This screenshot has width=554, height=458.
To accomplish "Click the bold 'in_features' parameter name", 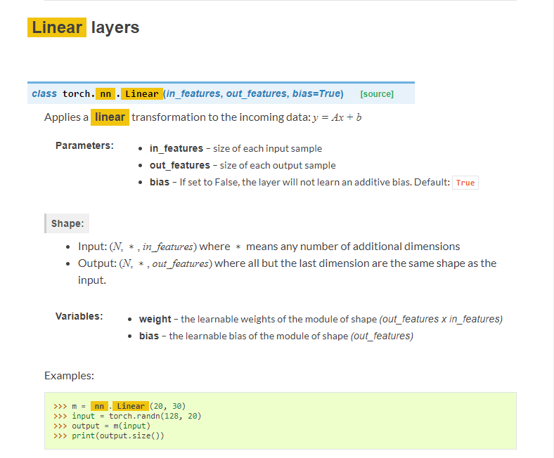I will pos(176,148).
